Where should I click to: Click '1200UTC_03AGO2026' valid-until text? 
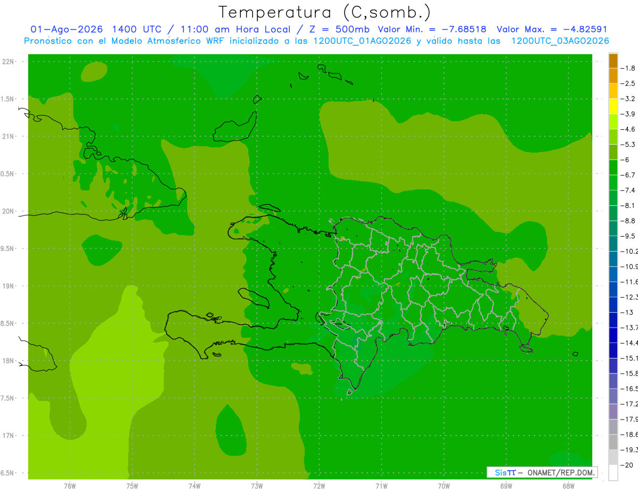click(x=560, y=41)
